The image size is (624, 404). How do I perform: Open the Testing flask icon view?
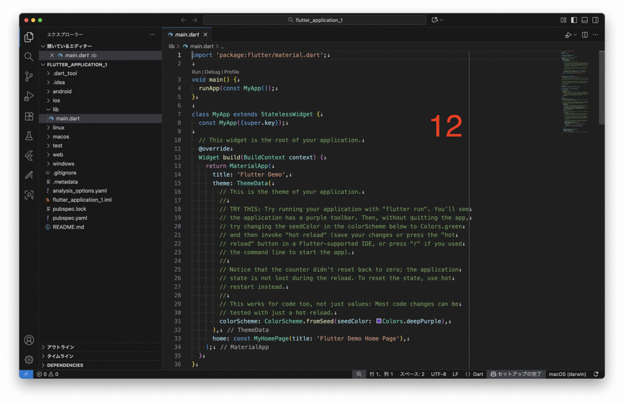[29, 136]
